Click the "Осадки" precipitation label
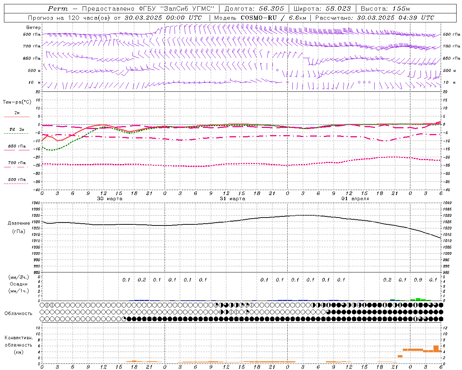 (19, 284)
